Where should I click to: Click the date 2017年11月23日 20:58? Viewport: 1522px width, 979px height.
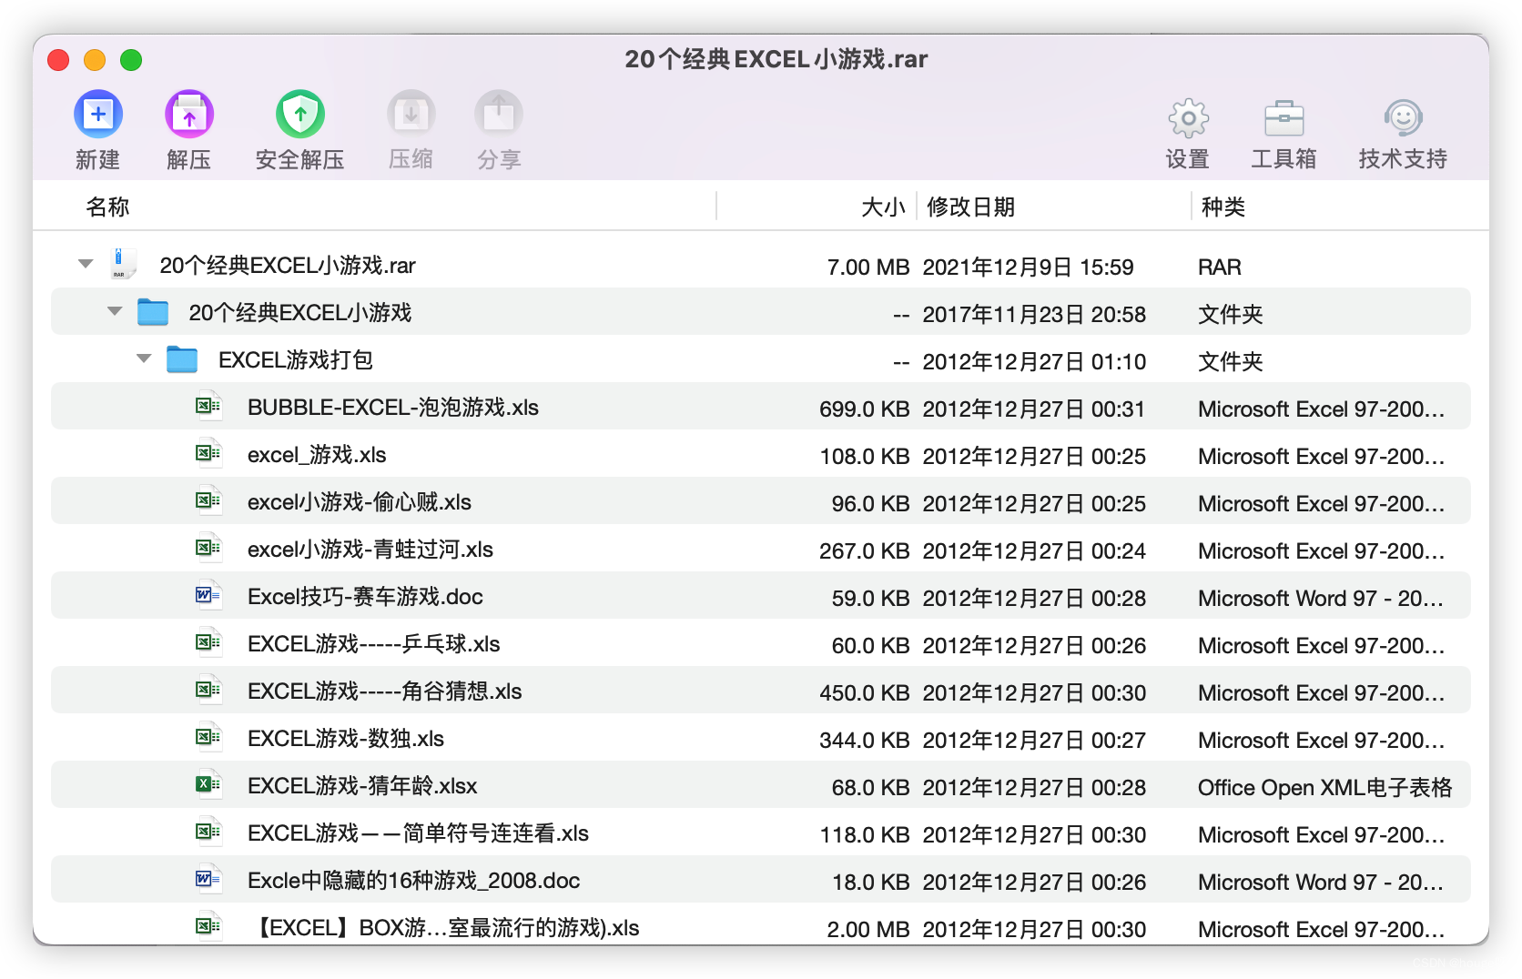click(1034, 314)
